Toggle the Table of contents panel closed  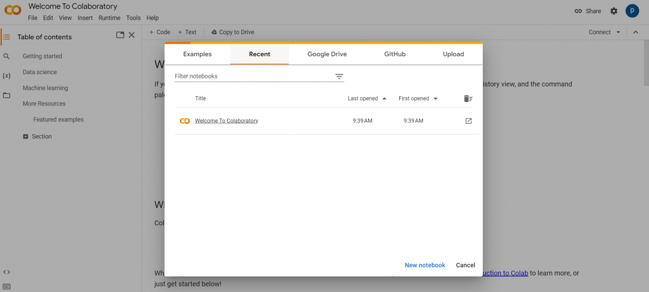click(x=131, y=35)
